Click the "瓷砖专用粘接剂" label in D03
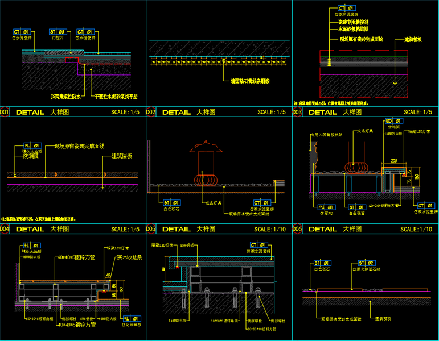439x341 pixels. click(354, 22)
